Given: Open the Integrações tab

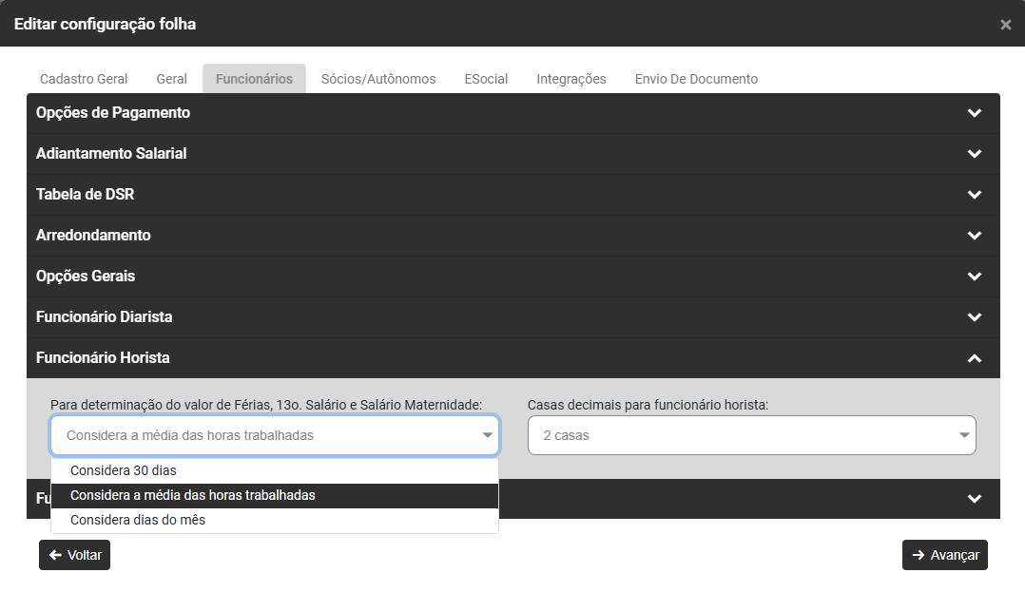Looking at the screenshot, I should click(571, 79).
